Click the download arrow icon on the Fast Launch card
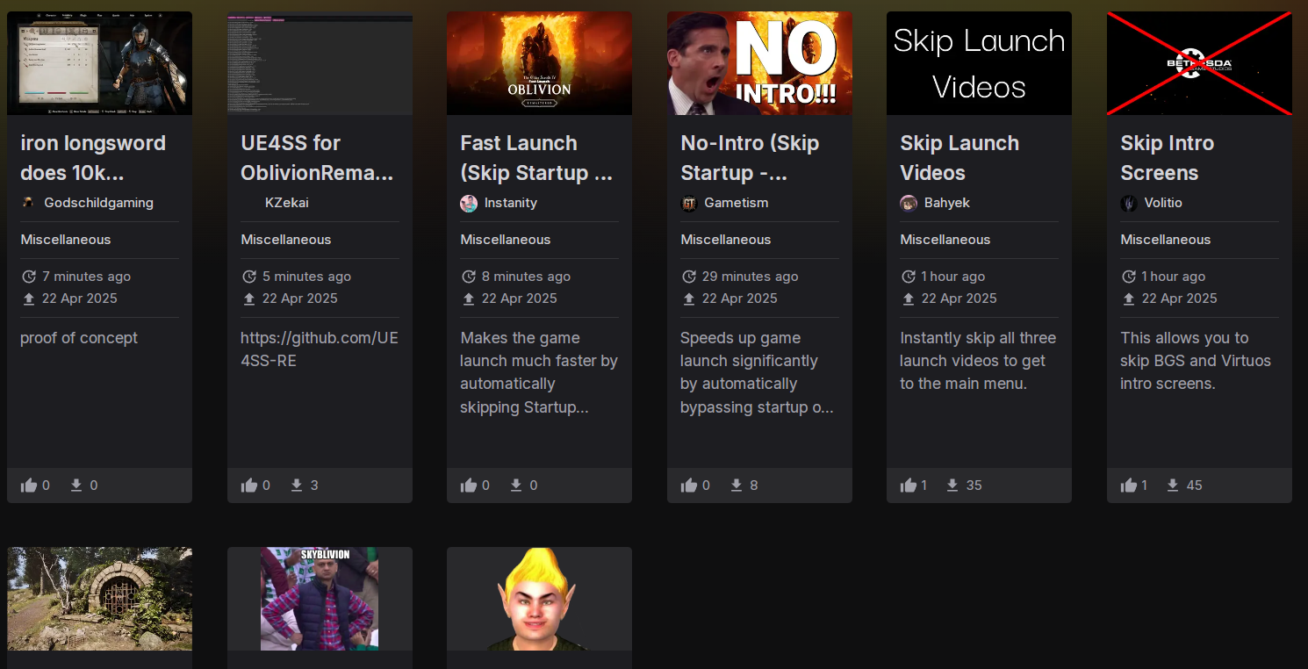This screenshot has height=669, width=1308. [516, 486]
